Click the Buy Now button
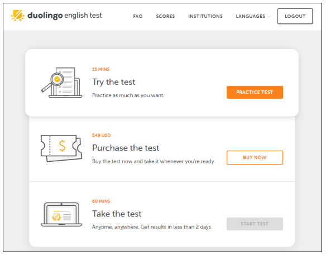This screenshot has width=326, height=256. coord(255,157)
